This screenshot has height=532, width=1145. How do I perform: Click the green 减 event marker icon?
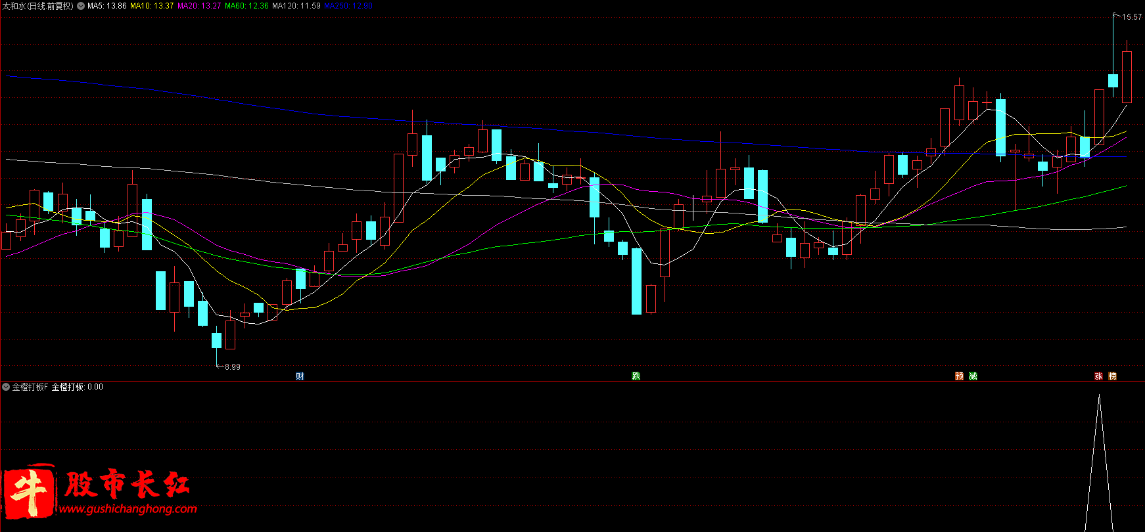(973, 376)
